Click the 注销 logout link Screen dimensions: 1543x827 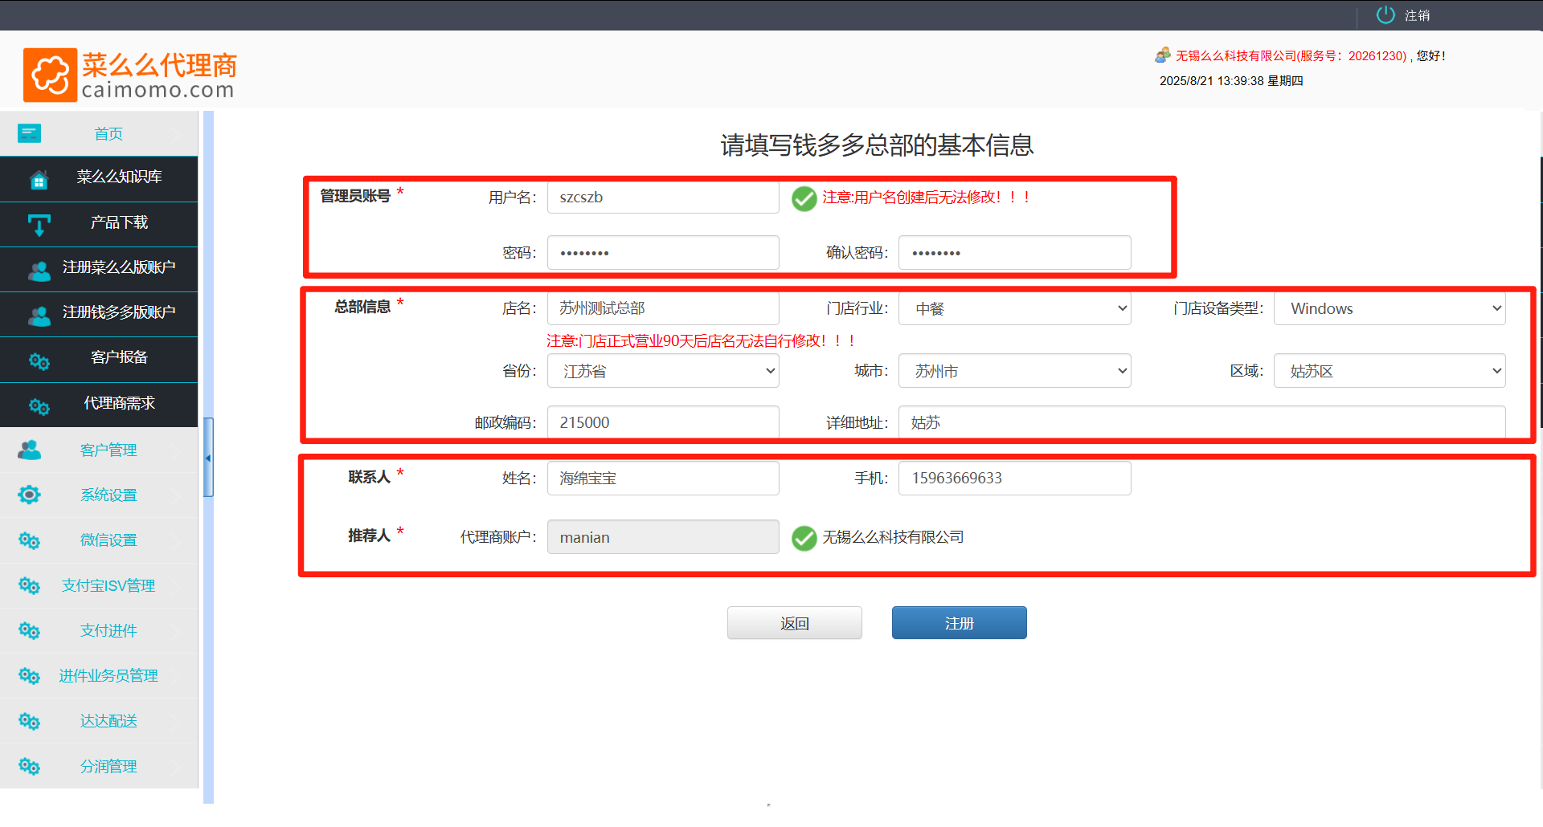(1418, 15)
